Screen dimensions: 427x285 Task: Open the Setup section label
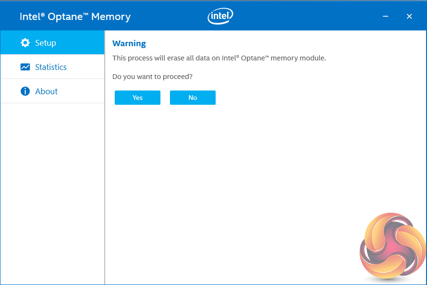46,43
